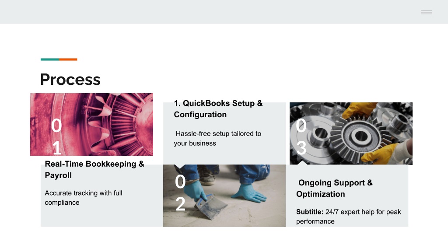This screenshot has height=252, width=448.
Task: Click the teal segment of the accent bar
Action: [x=50, y=59]
